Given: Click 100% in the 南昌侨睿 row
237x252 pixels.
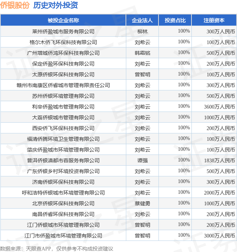Looking at the screenshot, I should pyautogui.click(x=184, y=213).
